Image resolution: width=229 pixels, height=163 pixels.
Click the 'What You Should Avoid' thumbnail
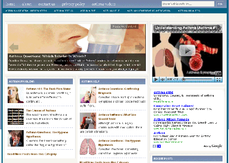pyautogui.click(x=88, y=121)
